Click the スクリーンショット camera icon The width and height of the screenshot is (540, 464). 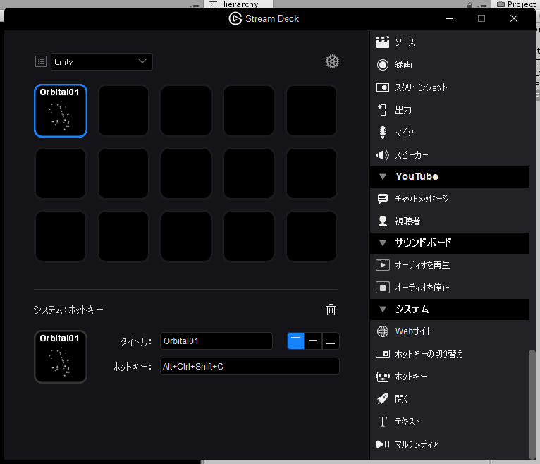[383, 87]
